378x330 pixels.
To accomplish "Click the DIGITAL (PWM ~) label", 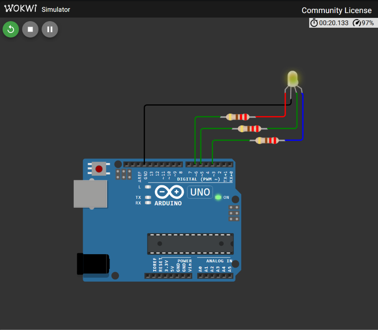I will pos(199,179).
